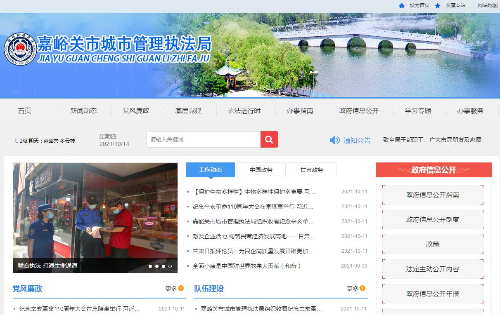Select the first carousel dot indicator

pos(150,266)
